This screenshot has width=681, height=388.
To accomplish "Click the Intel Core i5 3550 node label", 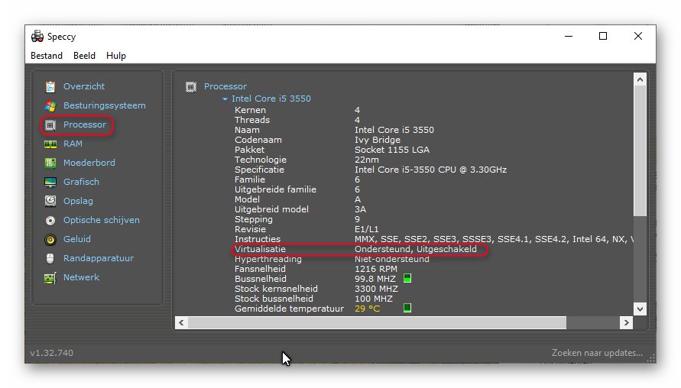I will coord(271,99).
